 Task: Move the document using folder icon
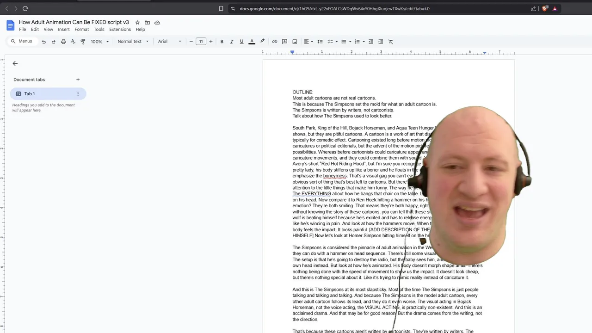(x=147, y=22)
